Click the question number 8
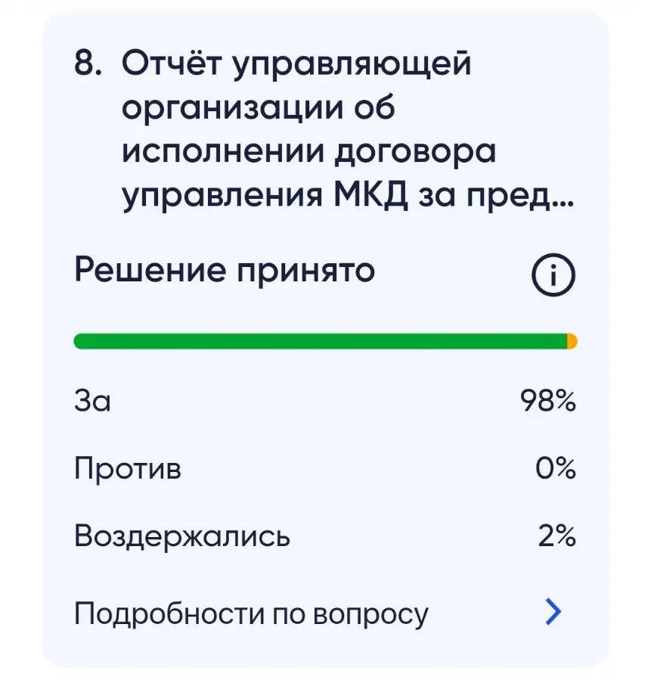This screenshot has height=680, width=651. point(88,64)
